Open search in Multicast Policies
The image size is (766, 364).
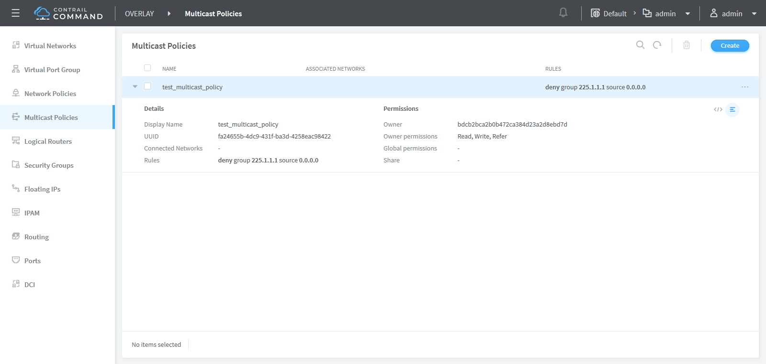(640, 45)
